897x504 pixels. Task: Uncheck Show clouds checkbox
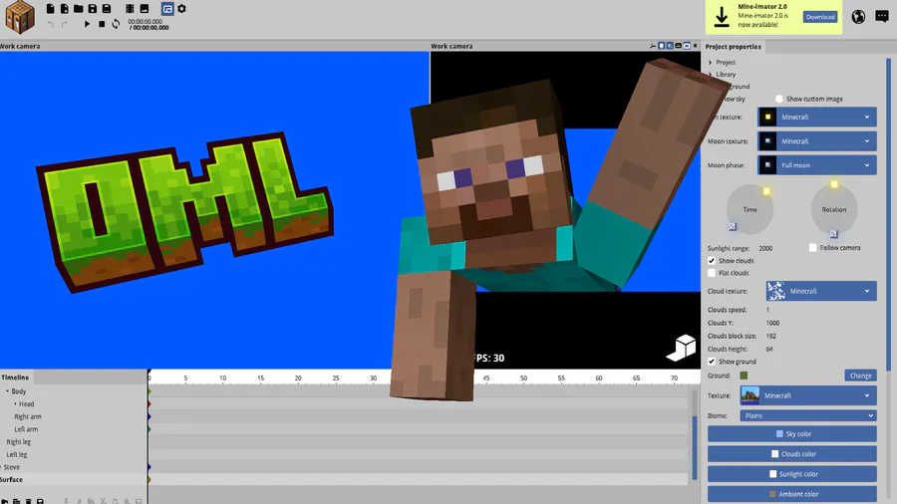[x=712, y=261]
